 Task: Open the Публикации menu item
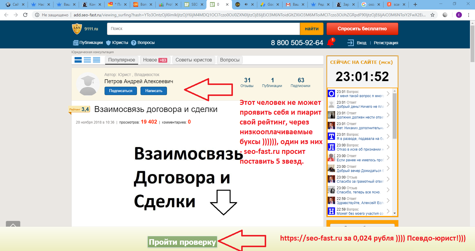[x=88, y=43]
